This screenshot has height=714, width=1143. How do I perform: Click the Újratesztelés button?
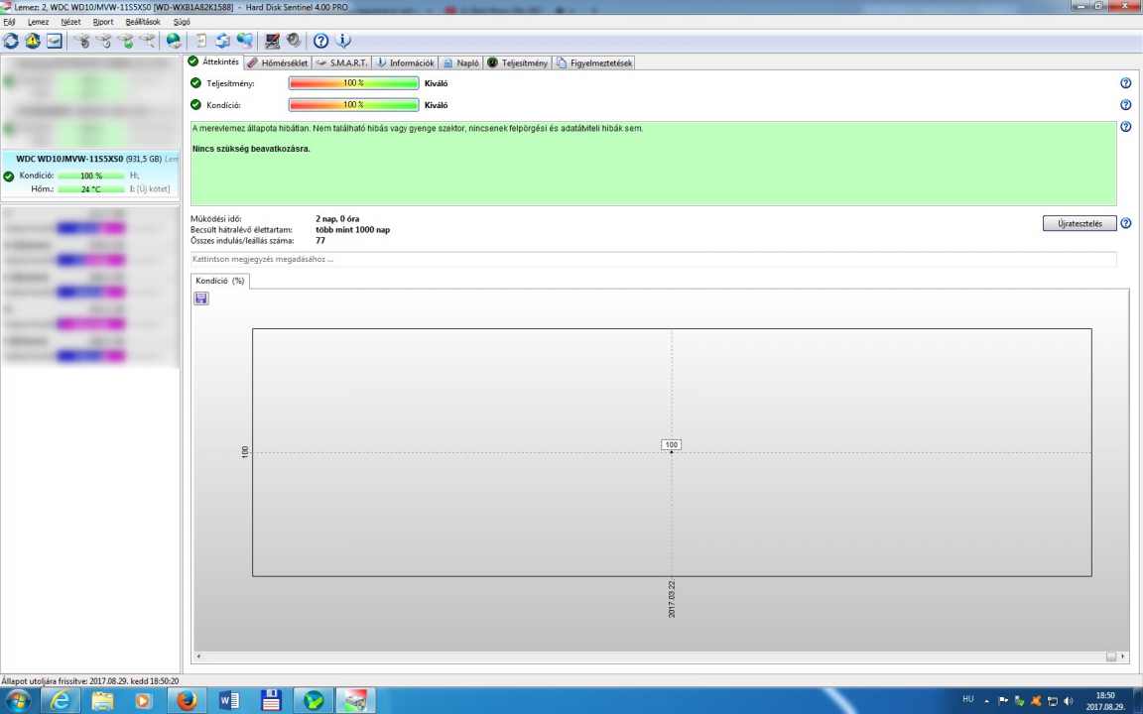tap(1079, 224)
